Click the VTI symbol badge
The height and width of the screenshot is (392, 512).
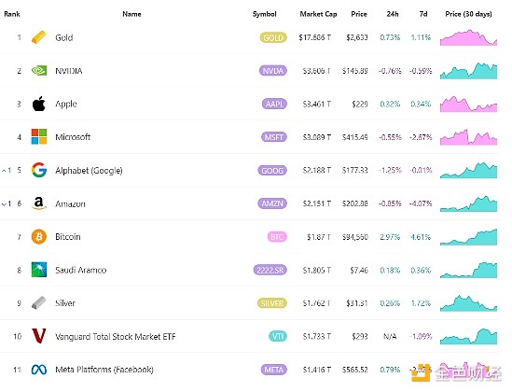tap(278, 336)
